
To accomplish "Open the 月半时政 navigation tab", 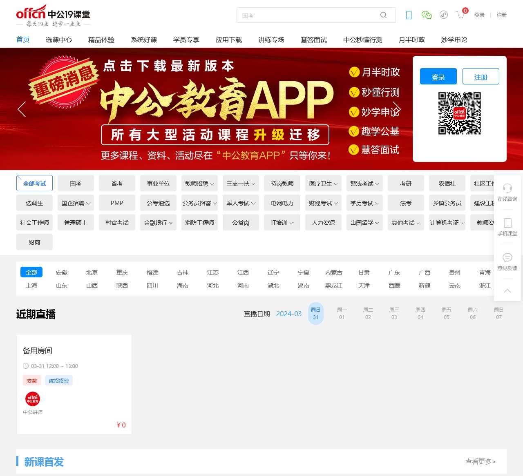I will coord(412,40).
